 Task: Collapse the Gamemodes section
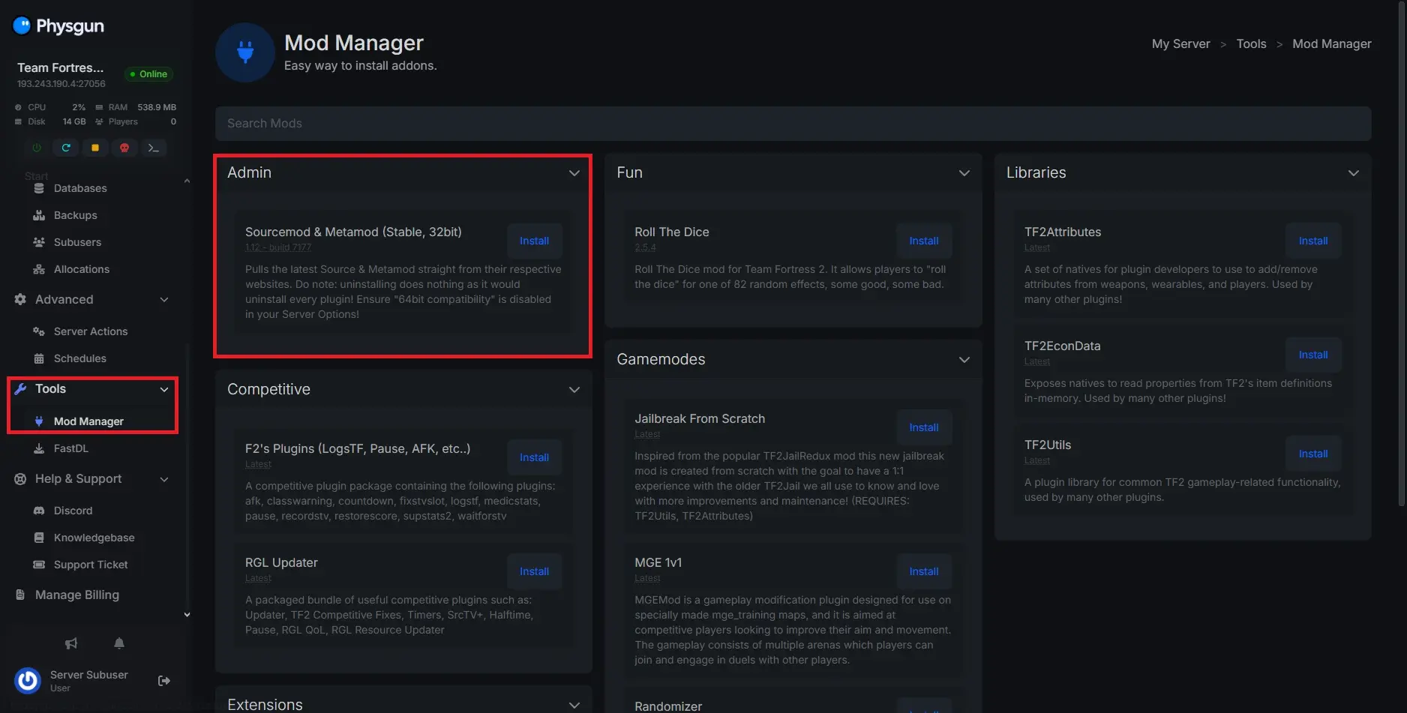coord(964,360)
